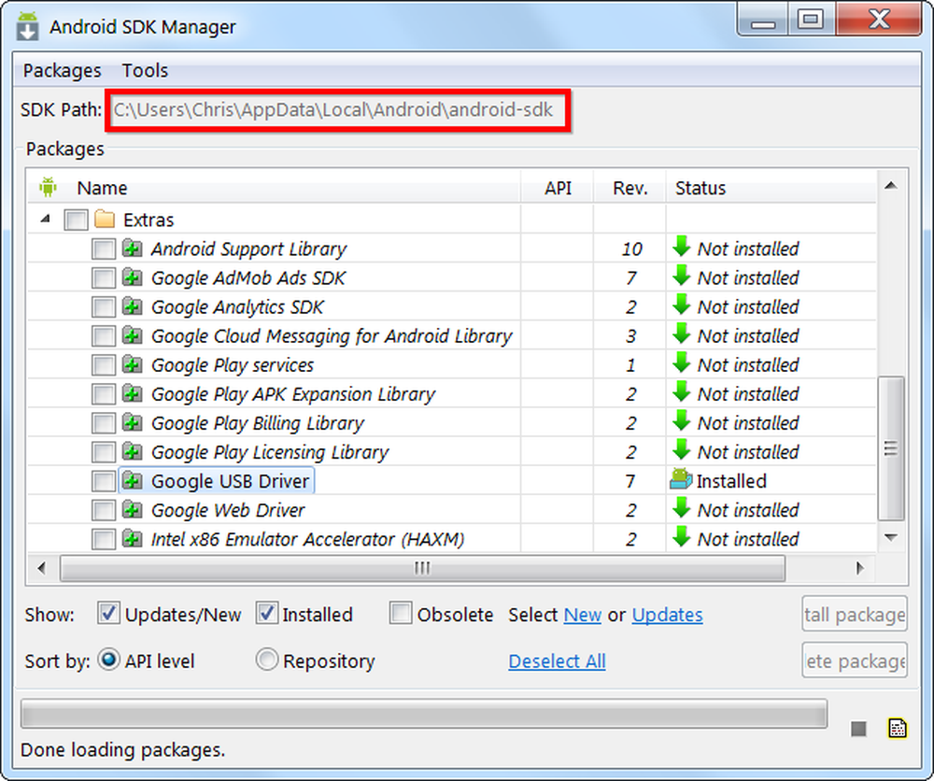
Task: Click the New selection link
Action: point(582,614)
